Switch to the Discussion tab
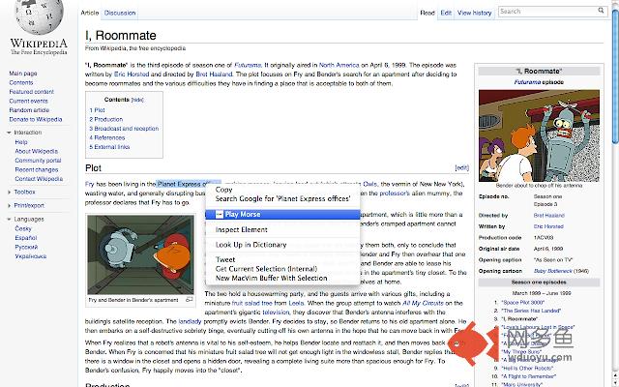This screenshot has height=387, width=619. pos(120,13)
